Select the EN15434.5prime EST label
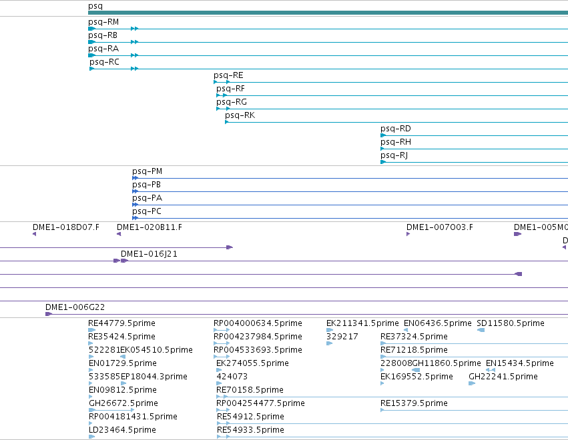 click(520, 363)
